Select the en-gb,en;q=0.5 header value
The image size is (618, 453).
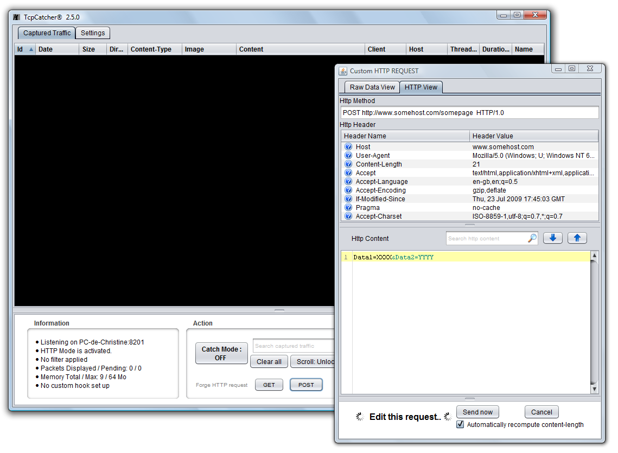(495, 181)
